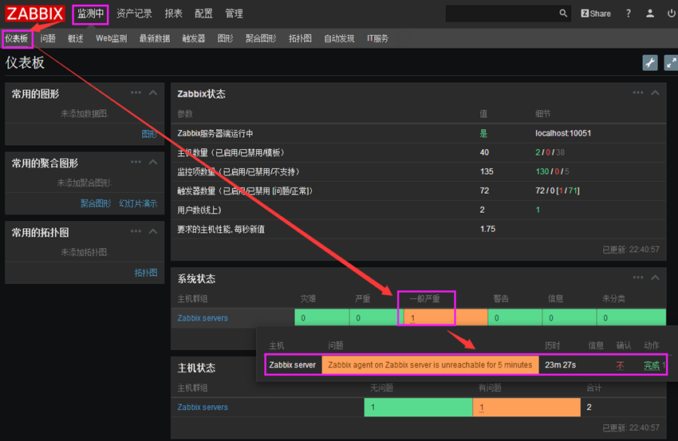Click the green 未分类 cell showing 0

pos(631,317)
